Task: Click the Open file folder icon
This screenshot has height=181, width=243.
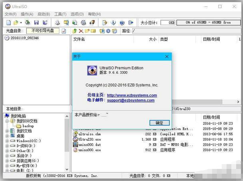Action: [16, 23]
